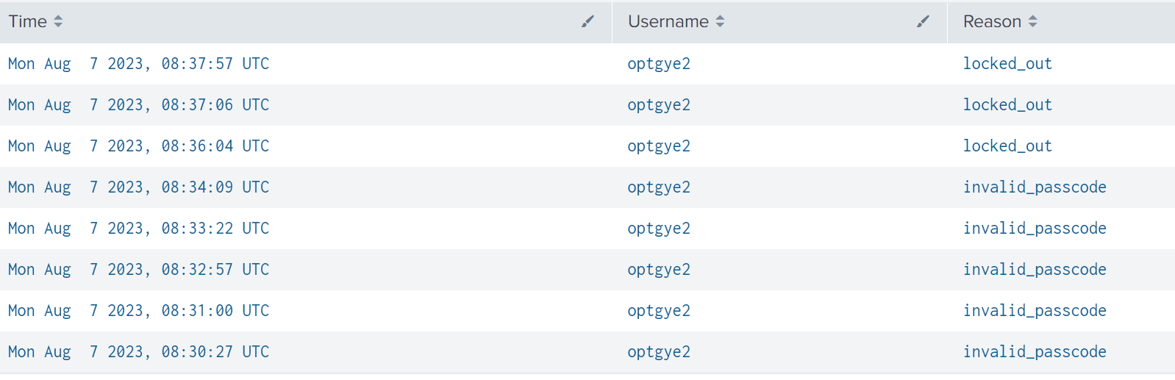Open timestamp 08:36:04 UTC entry
1175x380 pixels.
point(138,146)
